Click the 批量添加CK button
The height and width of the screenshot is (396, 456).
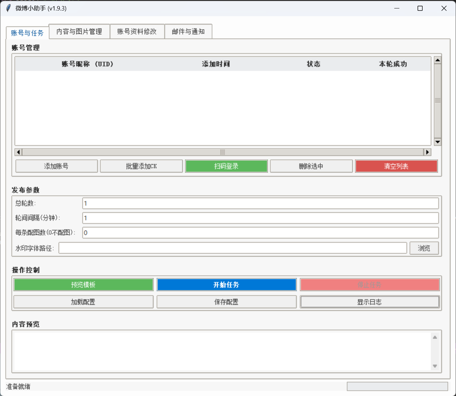[x=141, y=166]
